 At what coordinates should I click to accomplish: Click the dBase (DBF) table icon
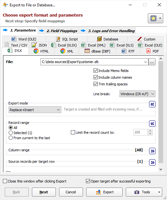[x=87, y=51]
